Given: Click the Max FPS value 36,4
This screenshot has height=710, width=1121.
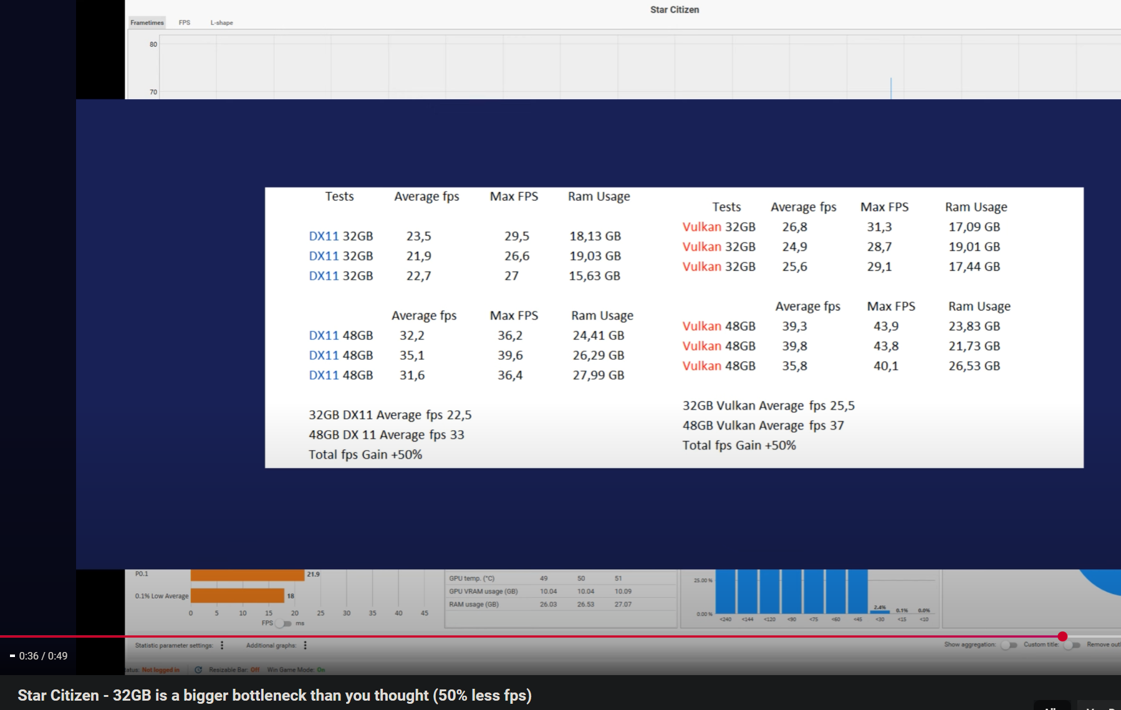Looking at the screenshot, I should click(x=510, y=375).
